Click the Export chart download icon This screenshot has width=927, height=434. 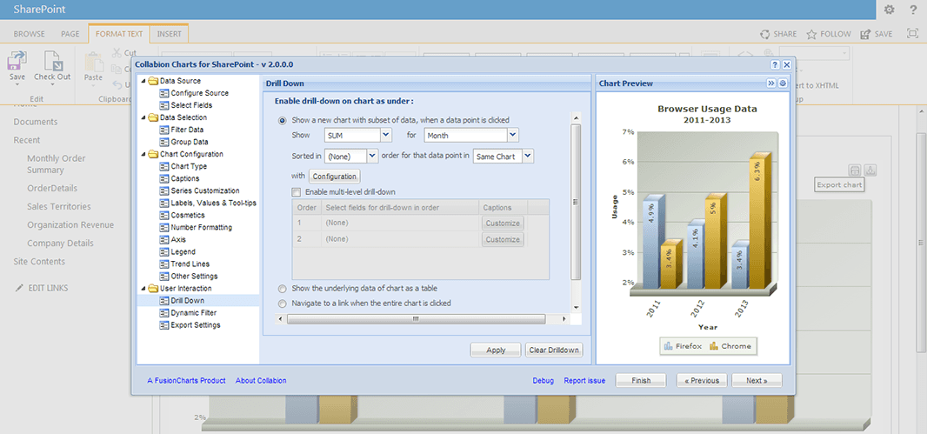pos(870,170)
